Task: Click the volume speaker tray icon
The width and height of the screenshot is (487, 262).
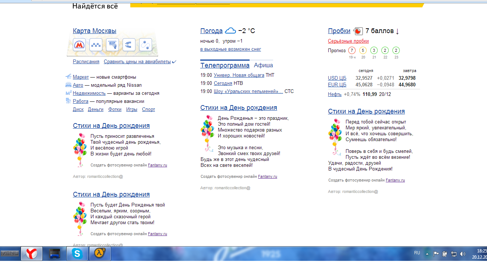Action: (462, 254)
